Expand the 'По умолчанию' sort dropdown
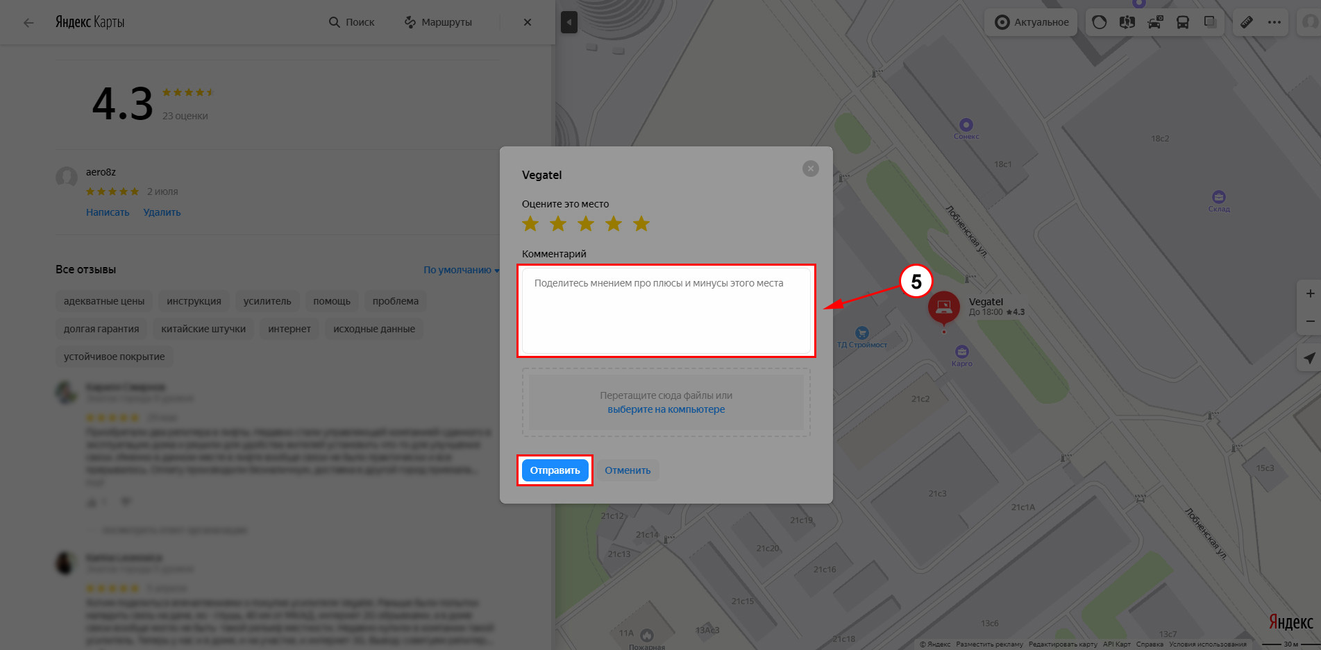 coord(461,270)
